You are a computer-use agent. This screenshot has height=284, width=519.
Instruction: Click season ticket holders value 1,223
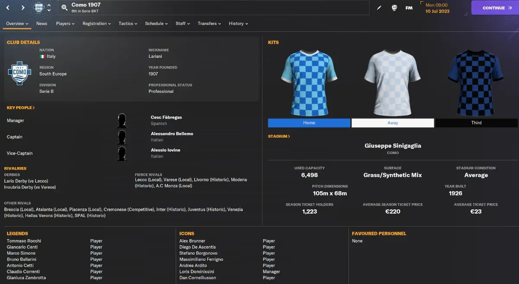pos(309,211)
